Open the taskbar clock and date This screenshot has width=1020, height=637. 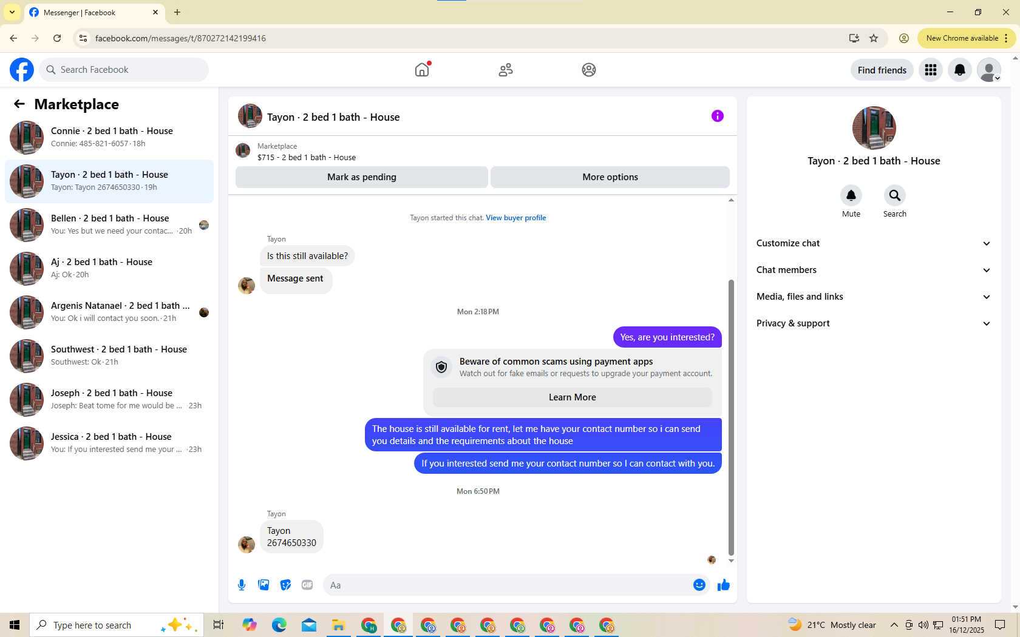967,625
